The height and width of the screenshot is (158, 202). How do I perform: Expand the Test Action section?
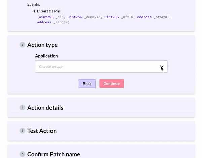(x=42, y=131)
